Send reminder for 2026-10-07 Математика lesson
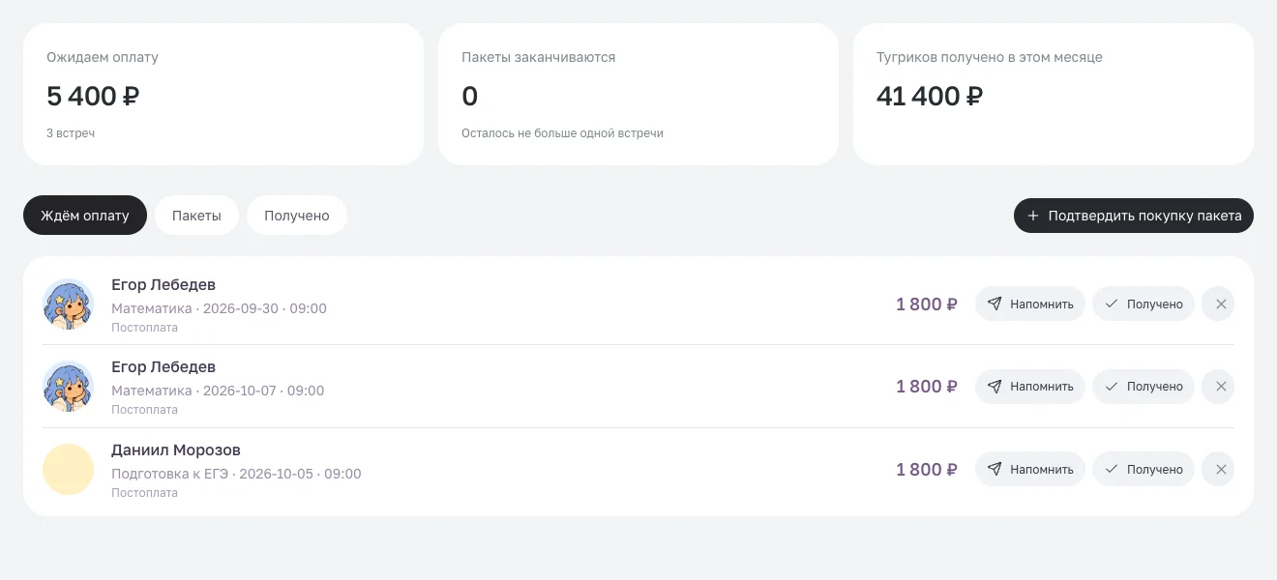1277x580 pixels. pos(1030,387)
